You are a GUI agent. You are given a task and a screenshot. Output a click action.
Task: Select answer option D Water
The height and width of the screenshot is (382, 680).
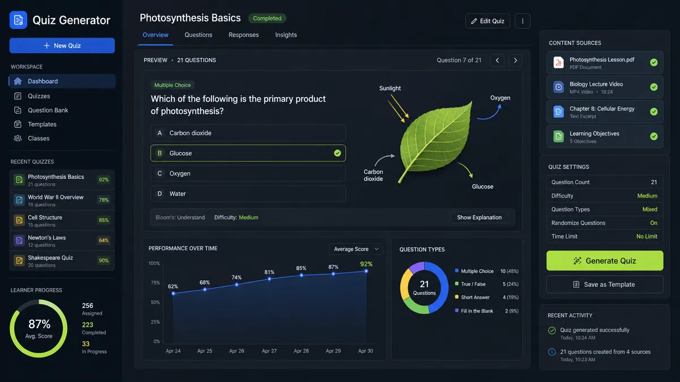click(248, 194)
